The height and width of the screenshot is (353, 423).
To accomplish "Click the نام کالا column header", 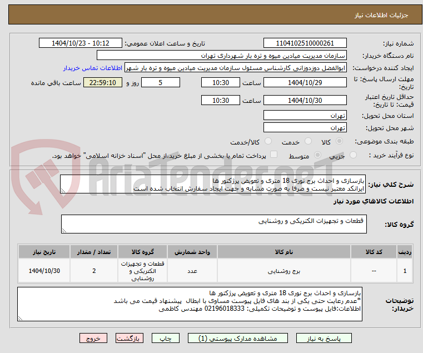I will coord(284,252).
